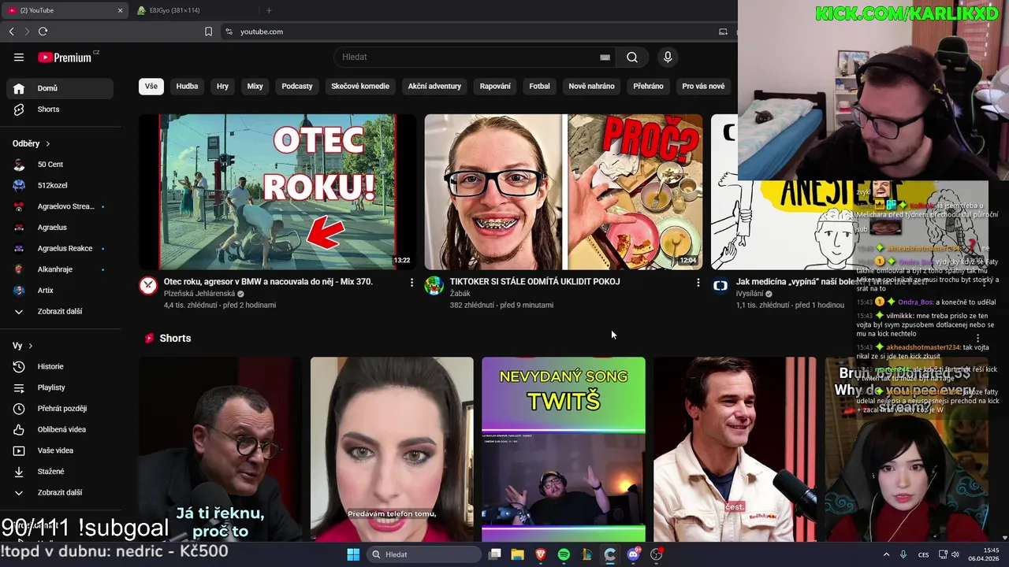Viewport: 1009px width, 567px height.
Task: Open the on-screen keyboard icon in search box
Action: coord(605,57)
